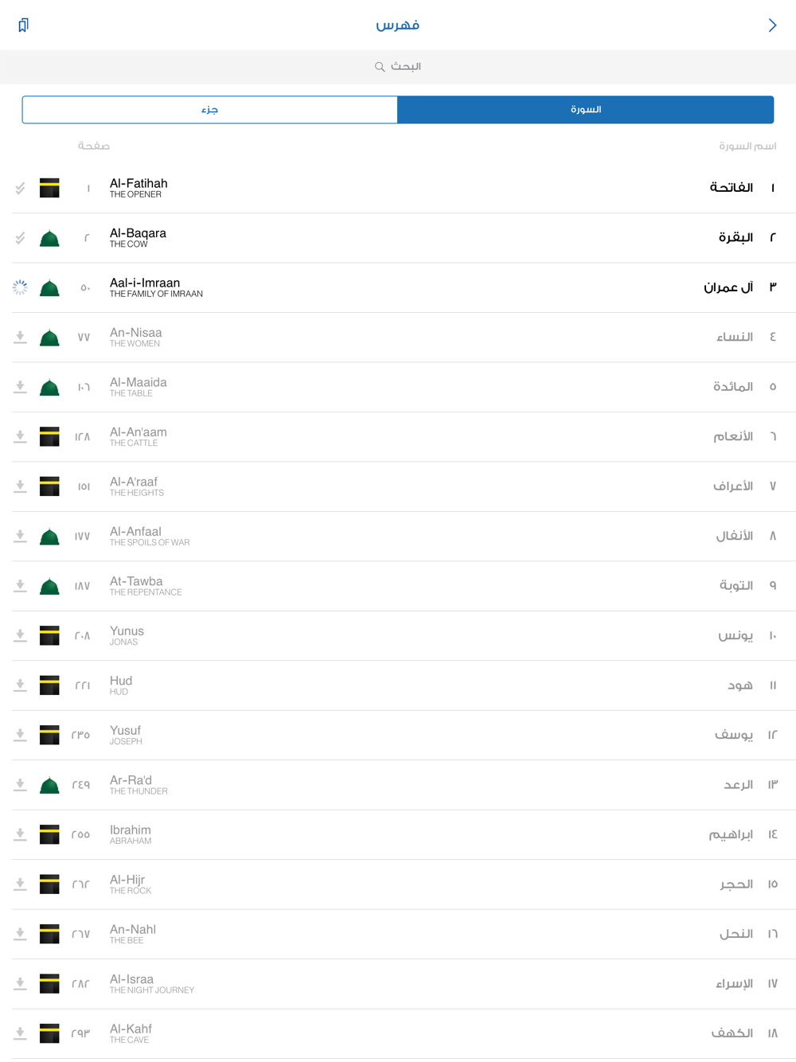This screenshot has width=796, height=1062.
Task: Click the loading spinner for Aal-i-Imraan
Action: [x=20, y=287]
